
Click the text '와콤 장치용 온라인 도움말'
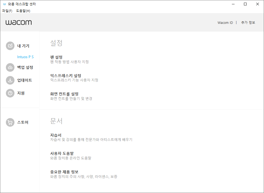(70, 158)
